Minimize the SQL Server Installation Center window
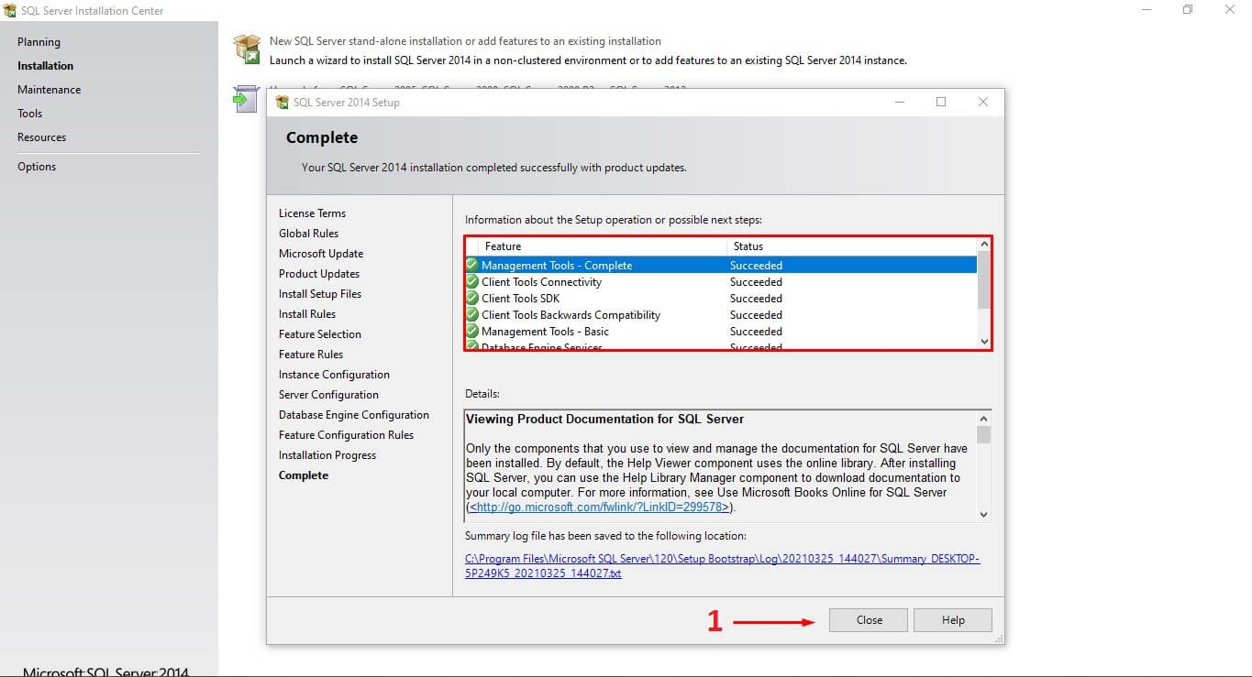Viewport: 1252px width, 677px height. (x=1147, y=10)
